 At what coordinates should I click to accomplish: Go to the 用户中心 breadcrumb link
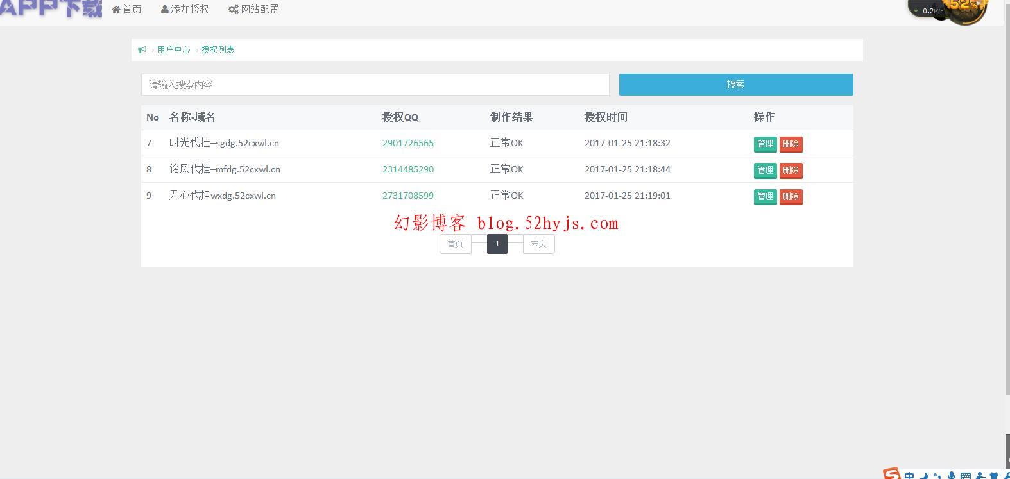[174, 50]
